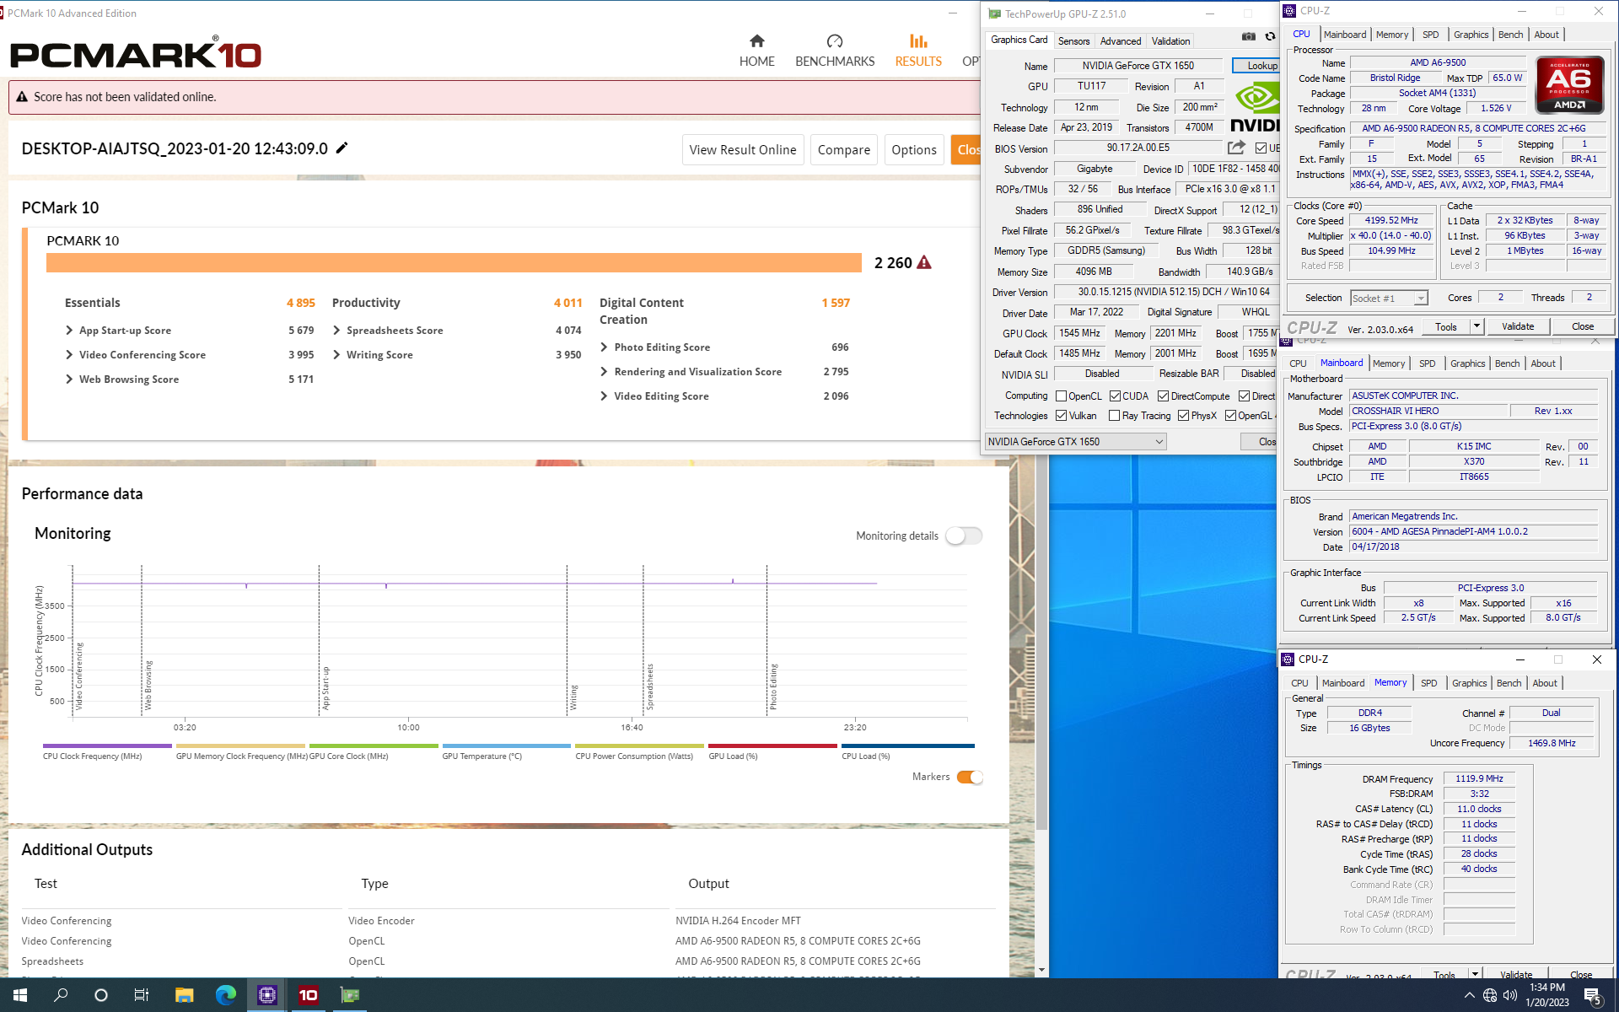Screen dimensions: 1619x1012
Task: Click the Compare button
Action: (843, 149)
